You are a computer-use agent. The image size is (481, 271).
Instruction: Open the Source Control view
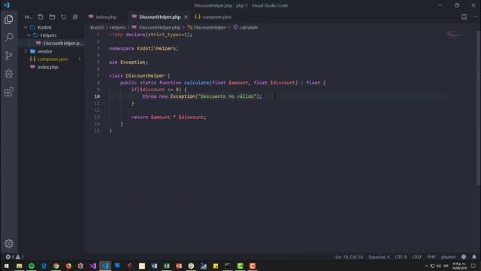click(x=8, y=56)
